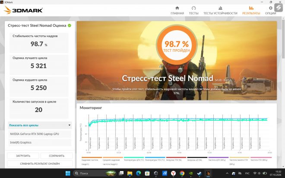The image size is (285, 178).
Task: Open Тесты устойчивости chart icon
Action: click(220, 8)
